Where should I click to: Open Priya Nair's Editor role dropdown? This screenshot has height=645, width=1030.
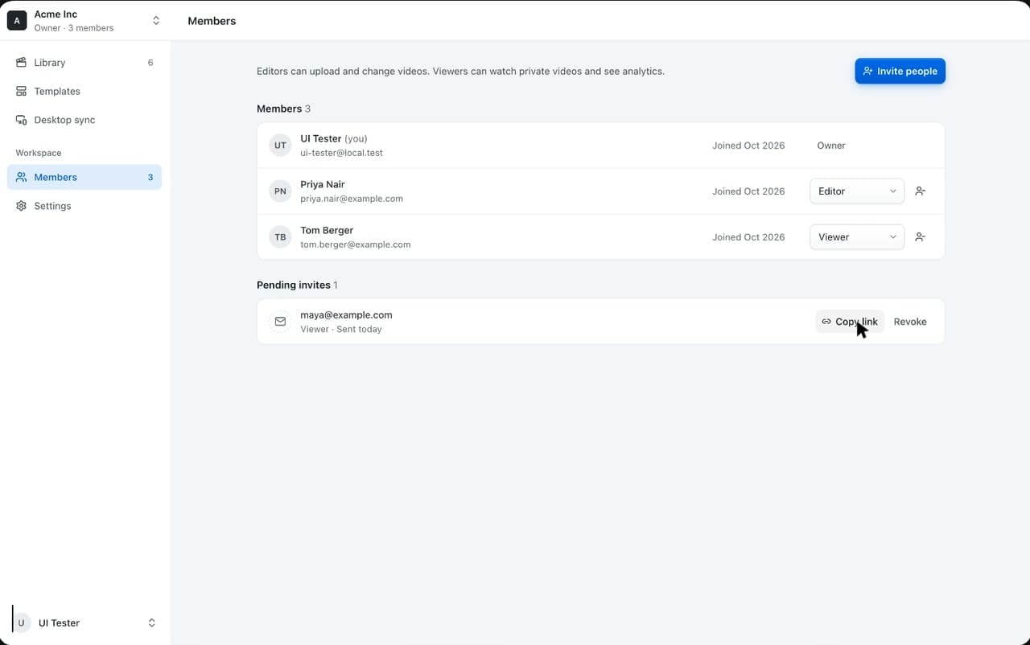[857, 191]
